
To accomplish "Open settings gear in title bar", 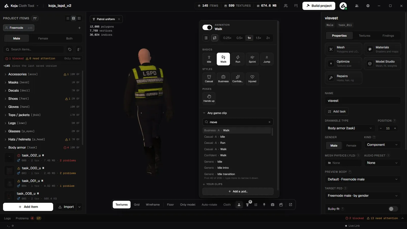I will (x=368, y=6).
